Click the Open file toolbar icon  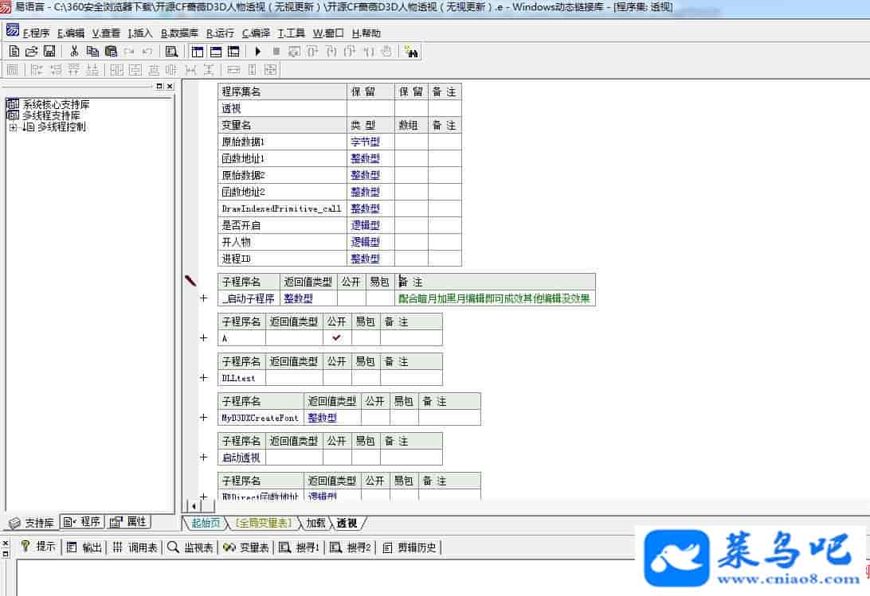(x=31, y=51)
